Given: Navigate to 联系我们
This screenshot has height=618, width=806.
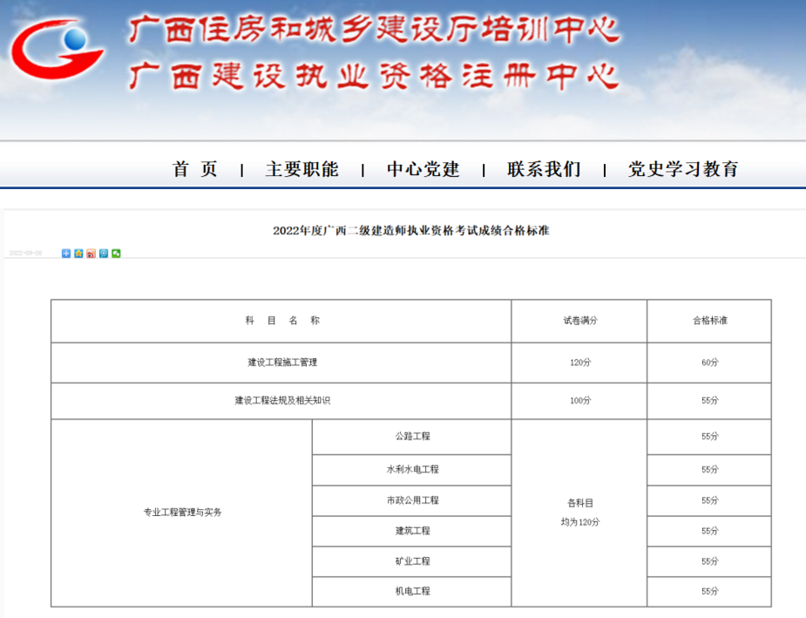Looking at the screenshot, I should click(x=544, y=169).
